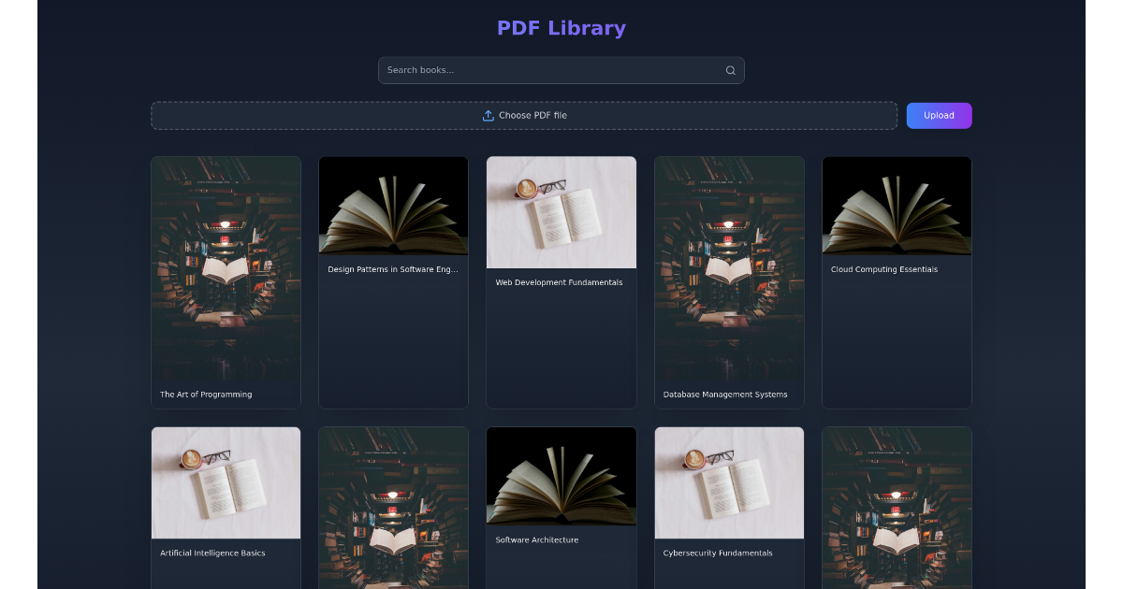Click the Choose PDF file area
This screenshot has width=1123, height=589.
pos(524,116)
